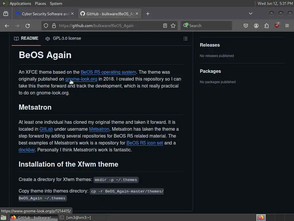Click the Installation of the Xfwm theme heading

click(68, 164)
